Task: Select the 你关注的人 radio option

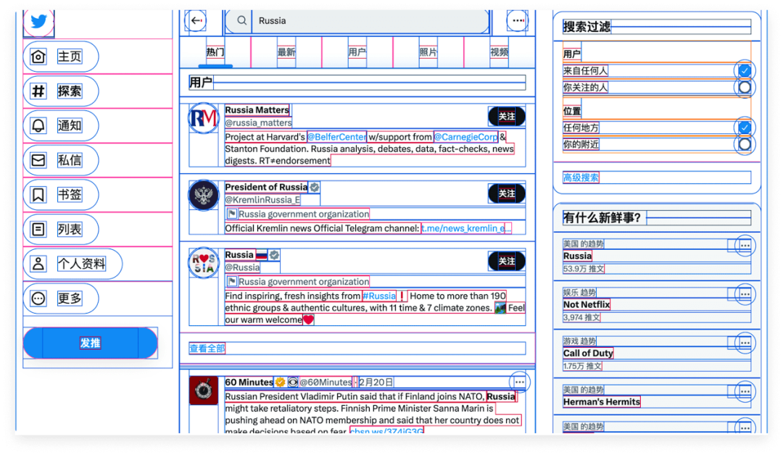Action: 744,88
